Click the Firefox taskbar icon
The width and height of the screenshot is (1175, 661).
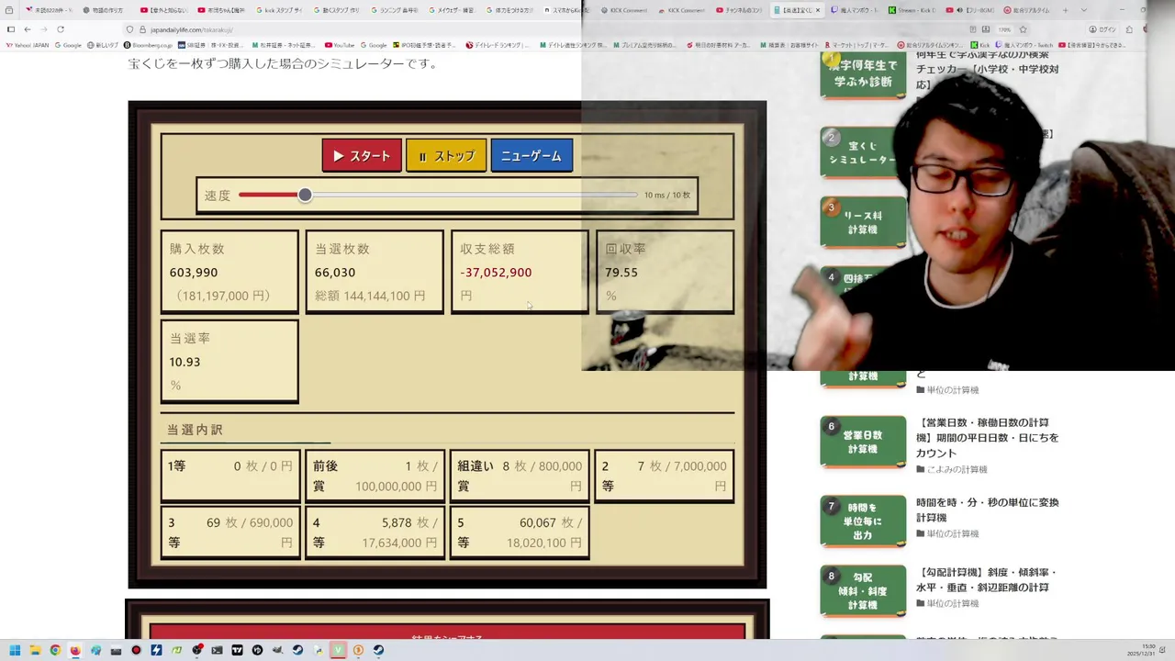click(75, 650)
